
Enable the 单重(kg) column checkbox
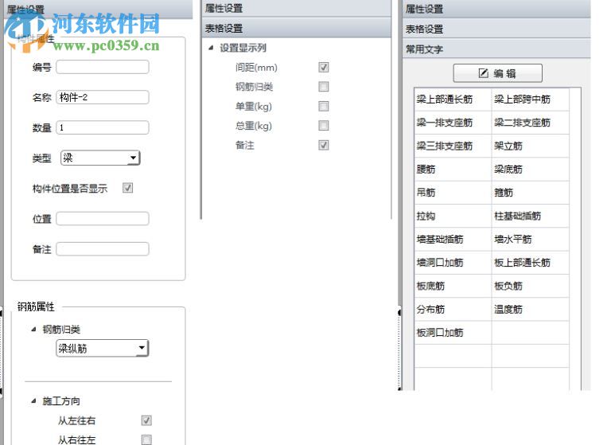click(x=324, y=106)
